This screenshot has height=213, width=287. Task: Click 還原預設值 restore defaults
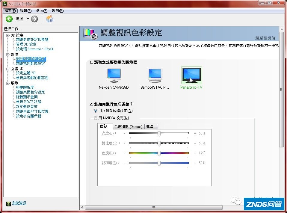265,38
